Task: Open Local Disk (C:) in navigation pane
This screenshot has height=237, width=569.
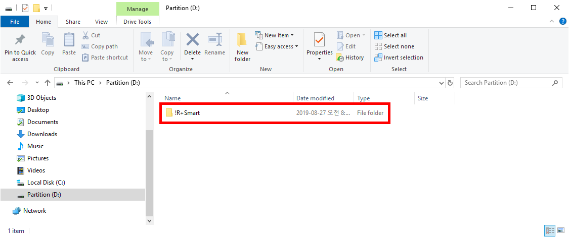Action: (41, 183)
